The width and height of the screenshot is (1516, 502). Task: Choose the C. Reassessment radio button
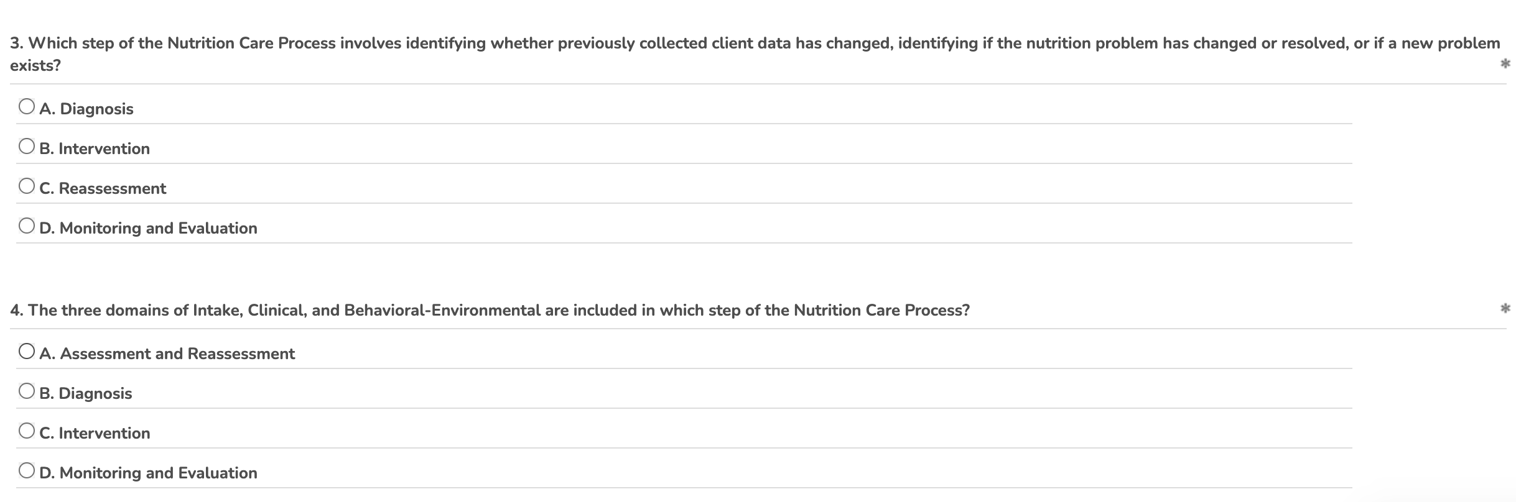click(x=26, y=186)
